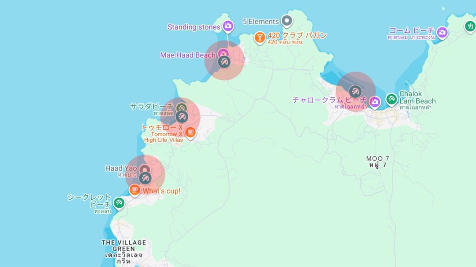
Task: Select the dark umbrella marker at Salad Beach
Action: pos(181,116)
